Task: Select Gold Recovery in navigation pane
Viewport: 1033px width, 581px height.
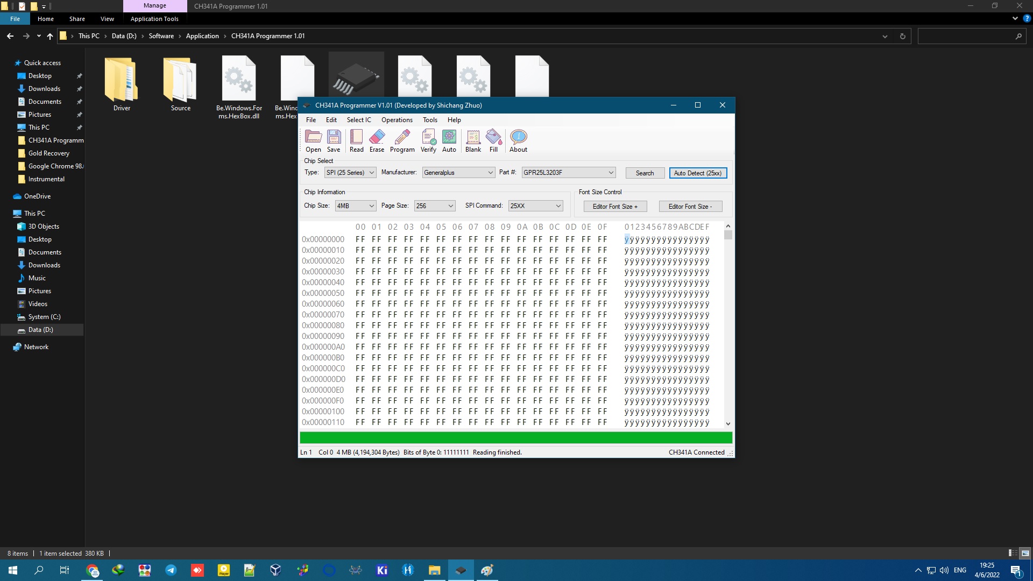Action: point(48,153)
